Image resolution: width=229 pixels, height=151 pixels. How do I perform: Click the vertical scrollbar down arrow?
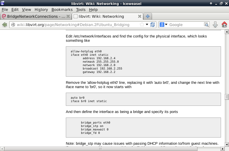(x=227, y=144)
